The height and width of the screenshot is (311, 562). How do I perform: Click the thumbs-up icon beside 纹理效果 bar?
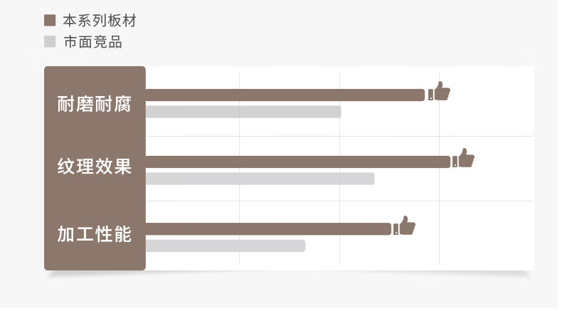[x=465, y=158]
